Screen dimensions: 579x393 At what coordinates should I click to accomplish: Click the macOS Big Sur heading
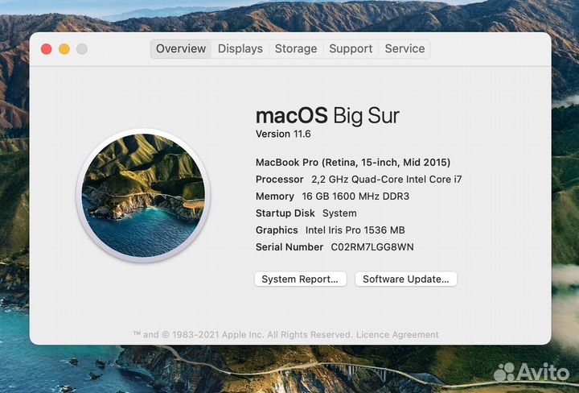[327, 116]
